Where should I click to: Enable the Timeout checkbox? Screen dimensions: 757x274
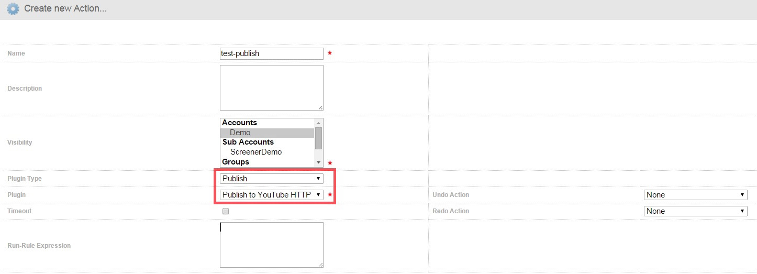click(x=226, y=211)
